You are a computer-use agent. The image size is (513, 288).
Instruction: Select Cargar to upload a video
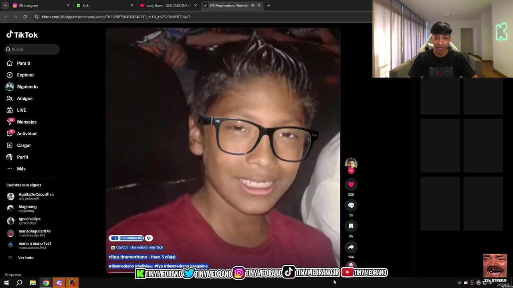[x=24, y=145]
